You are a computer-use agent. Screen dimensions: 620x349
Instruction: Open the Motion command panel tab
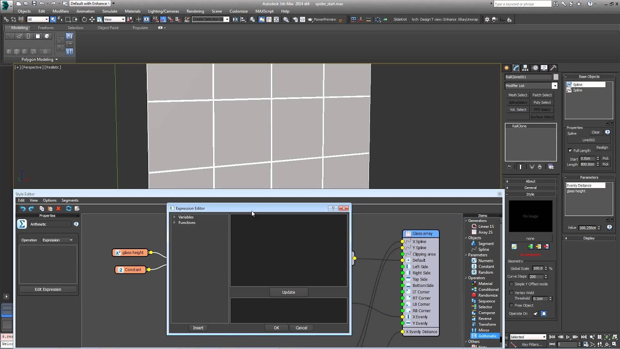pyautogui.click(x=535, y=68)
